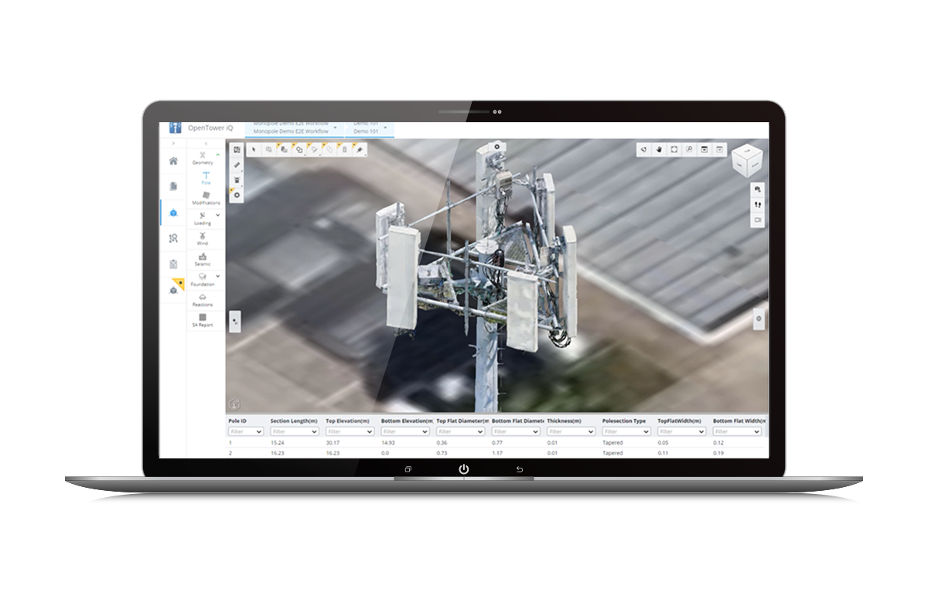Select the zoom magnifier tool
This screenshot has width=928, height=603.
[689, 148]
